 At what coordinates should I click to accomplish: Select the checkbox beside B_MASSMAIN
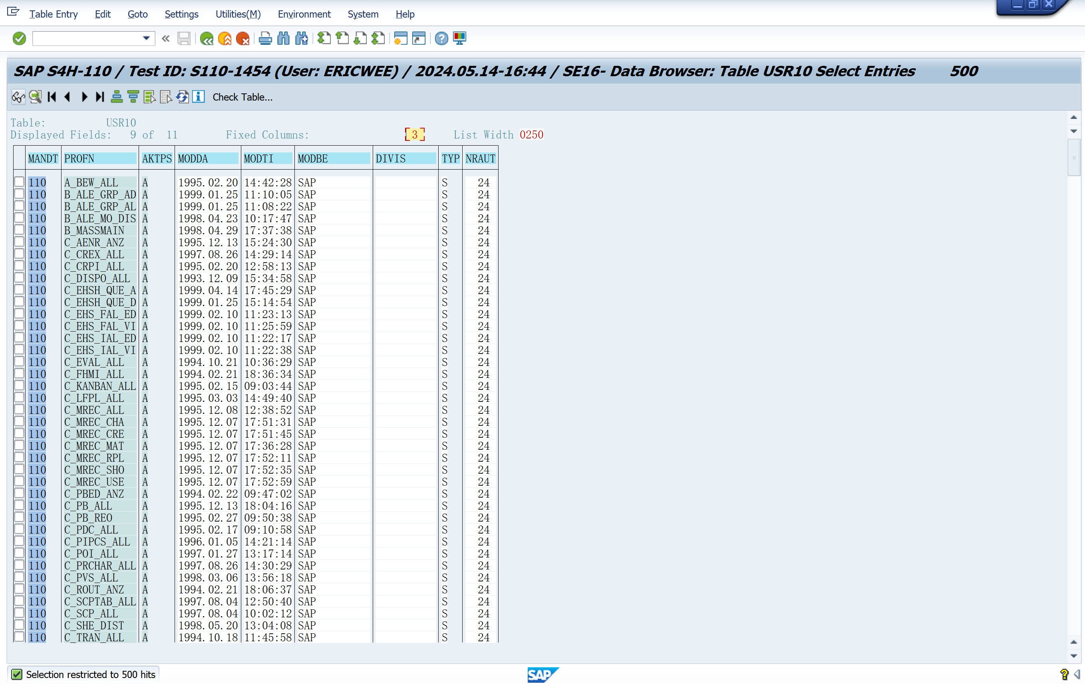[19, 229]
